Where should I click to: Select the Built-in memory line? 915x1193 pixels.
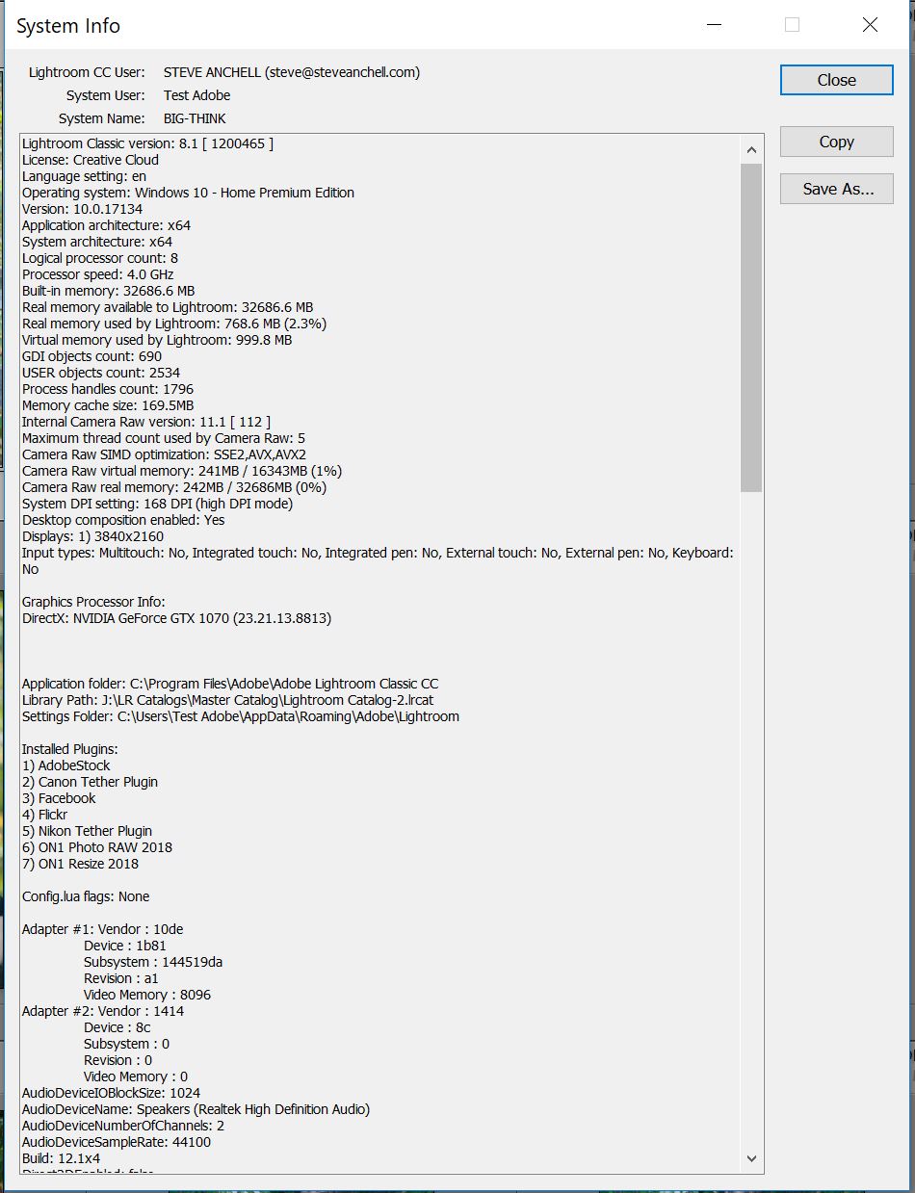click(109, 291)
